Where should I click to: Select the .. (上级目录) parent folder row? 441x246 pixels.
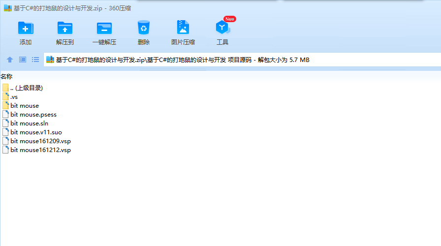[23, 88]
